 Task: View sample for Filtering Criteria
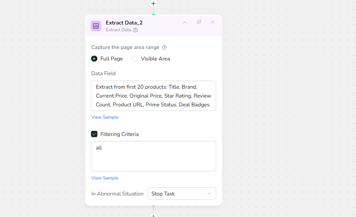(x=105, y=178)
